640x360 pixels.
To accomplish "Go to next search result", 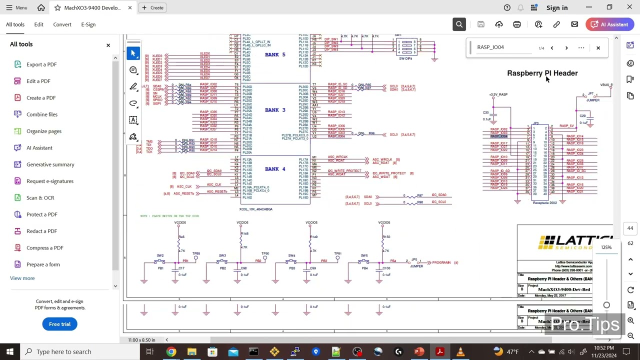I will 566,48.
